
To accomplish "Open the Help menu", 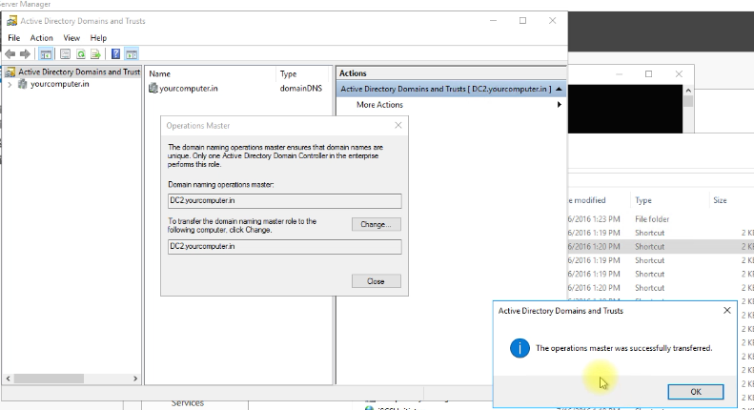I will tap(98, 38).
